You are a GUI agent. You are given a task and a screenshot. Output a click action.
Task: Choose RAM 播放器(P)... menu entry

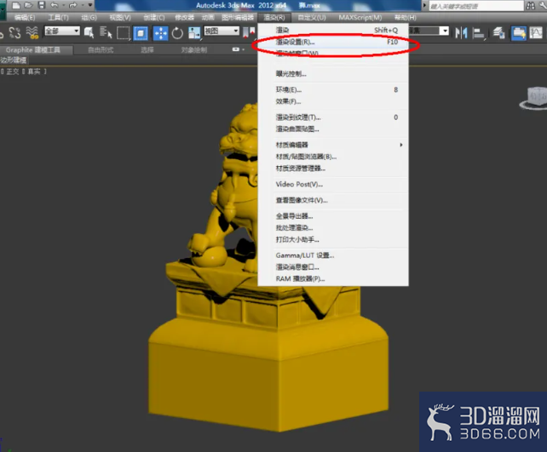pos(333,279)
